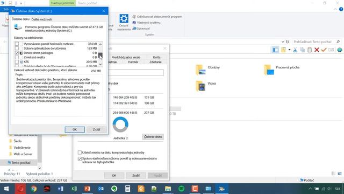Click OK in the properties dialog
Viewport: 344px width, 194px height.
point(114,176)
